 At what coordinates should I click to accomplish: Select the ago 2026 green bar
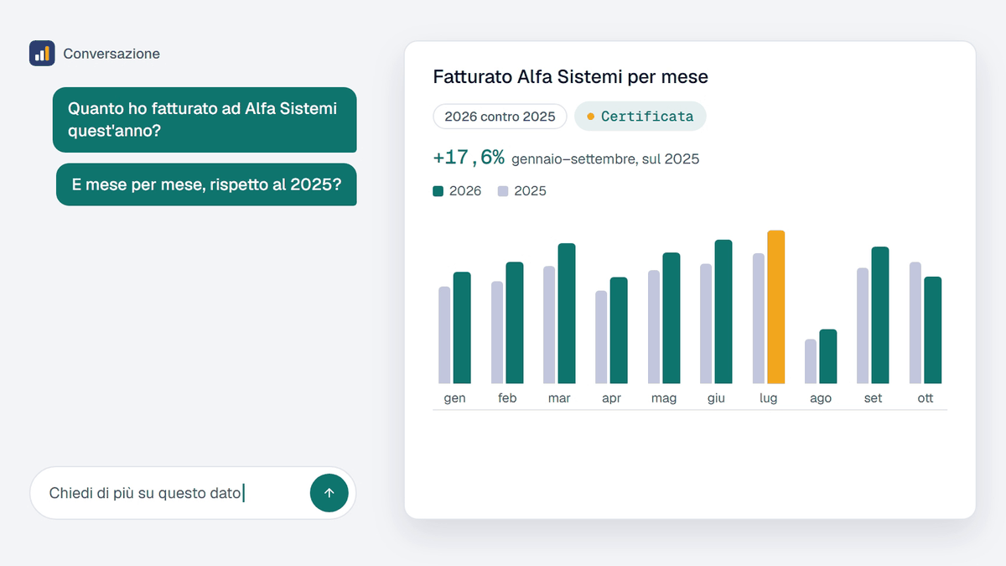pyautogui.click(x=828, y=356)
